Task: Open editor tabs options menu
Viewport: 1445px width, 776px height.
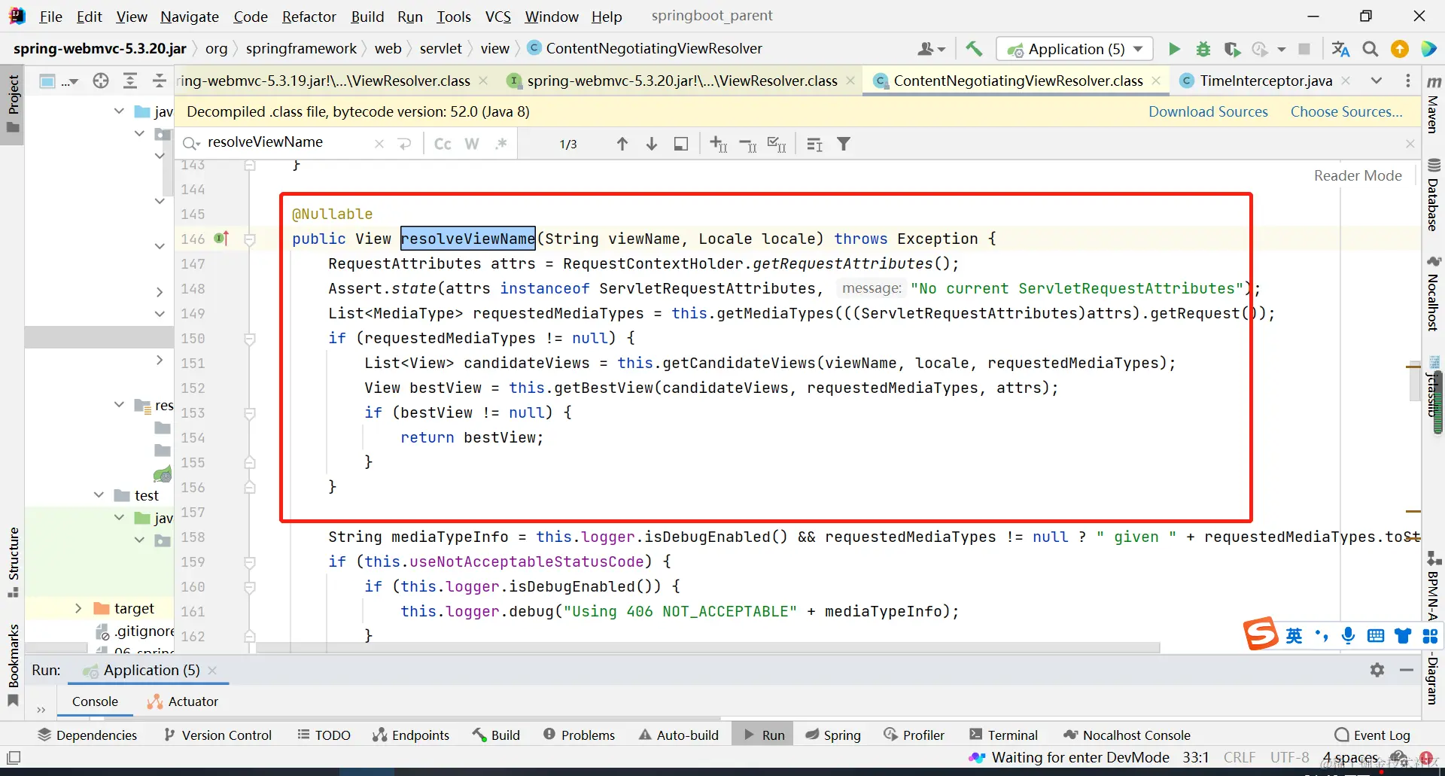Action: pyautogui.click(x=1408, y=81)
